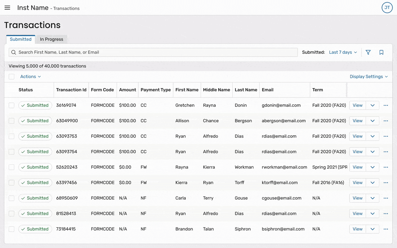Open more options for transaction 52620243
This screenshot has height=248, width=397.
(x=386, y=167)
